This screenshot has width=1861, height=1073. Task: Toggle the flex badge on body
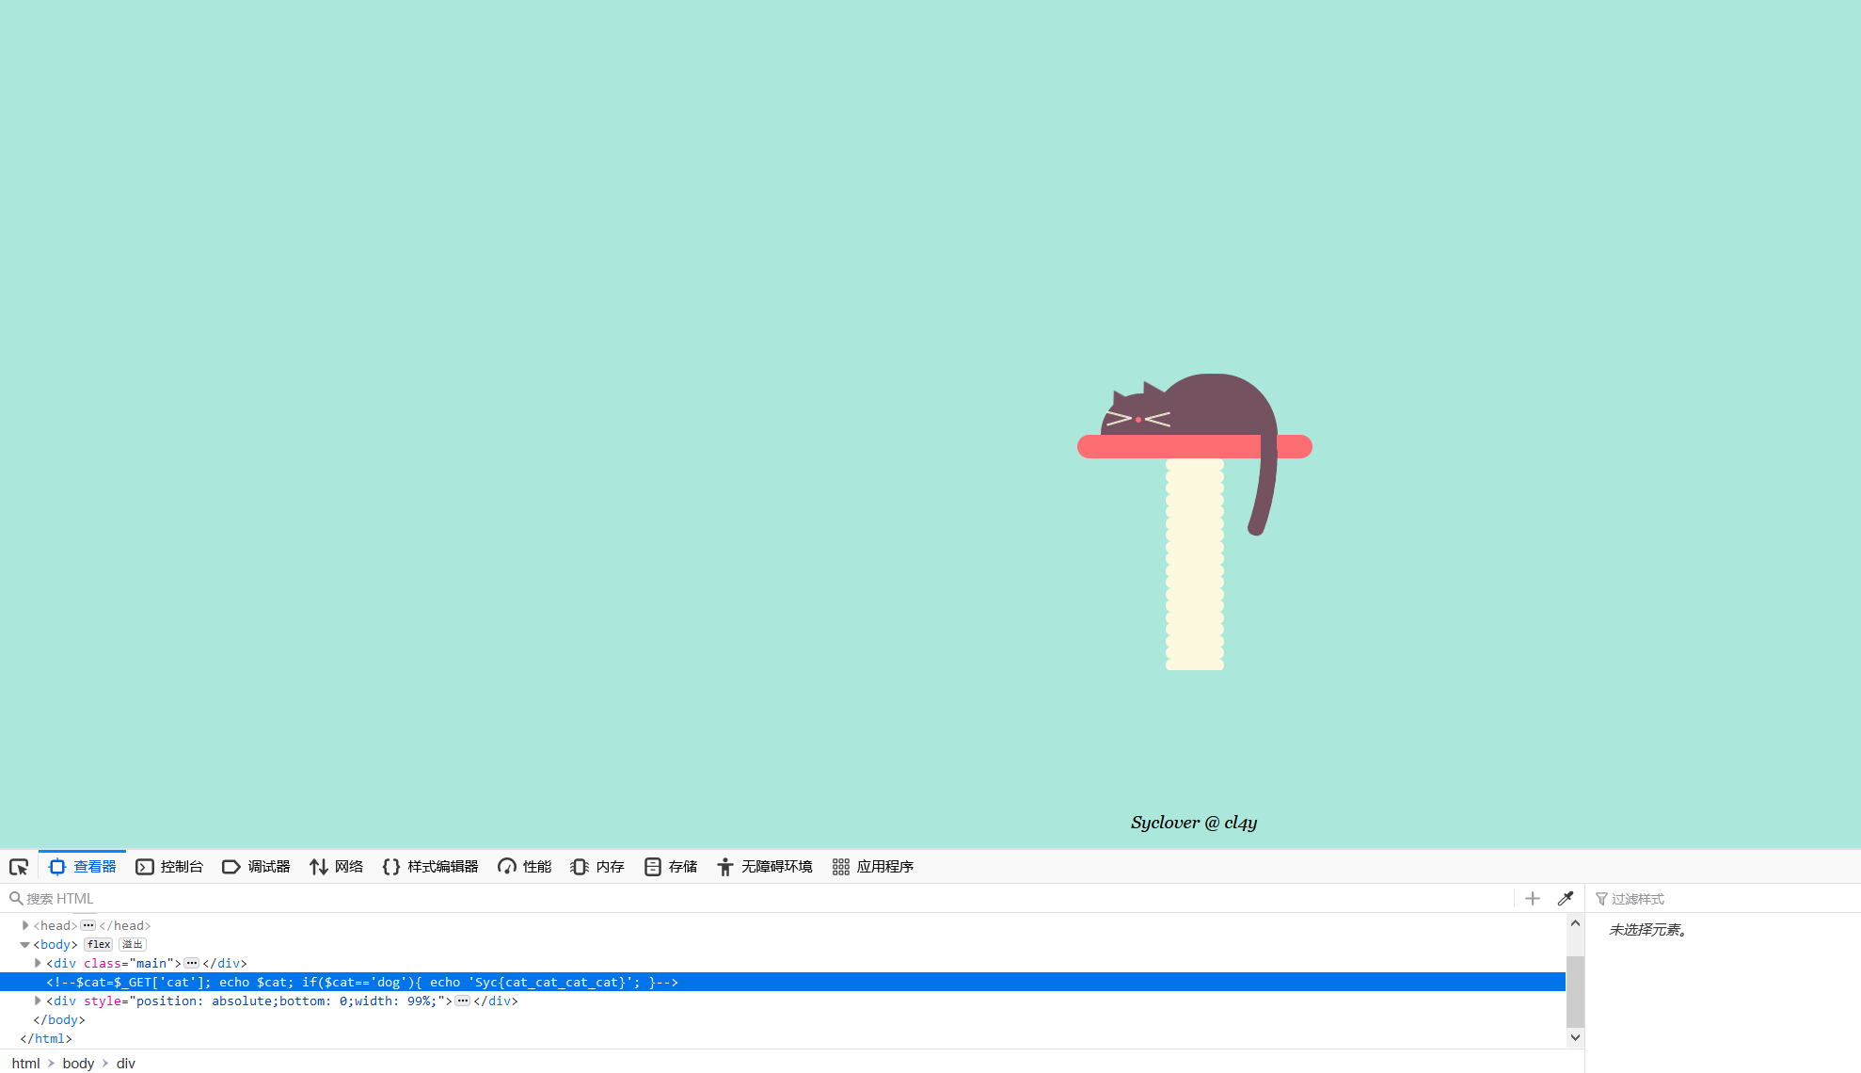point(99,945)
